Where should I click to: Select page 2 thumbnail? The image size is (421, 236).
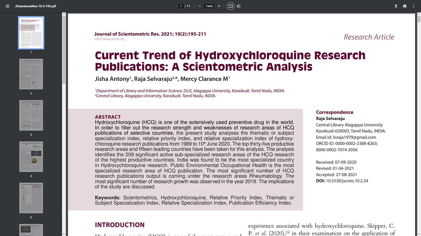31,74
